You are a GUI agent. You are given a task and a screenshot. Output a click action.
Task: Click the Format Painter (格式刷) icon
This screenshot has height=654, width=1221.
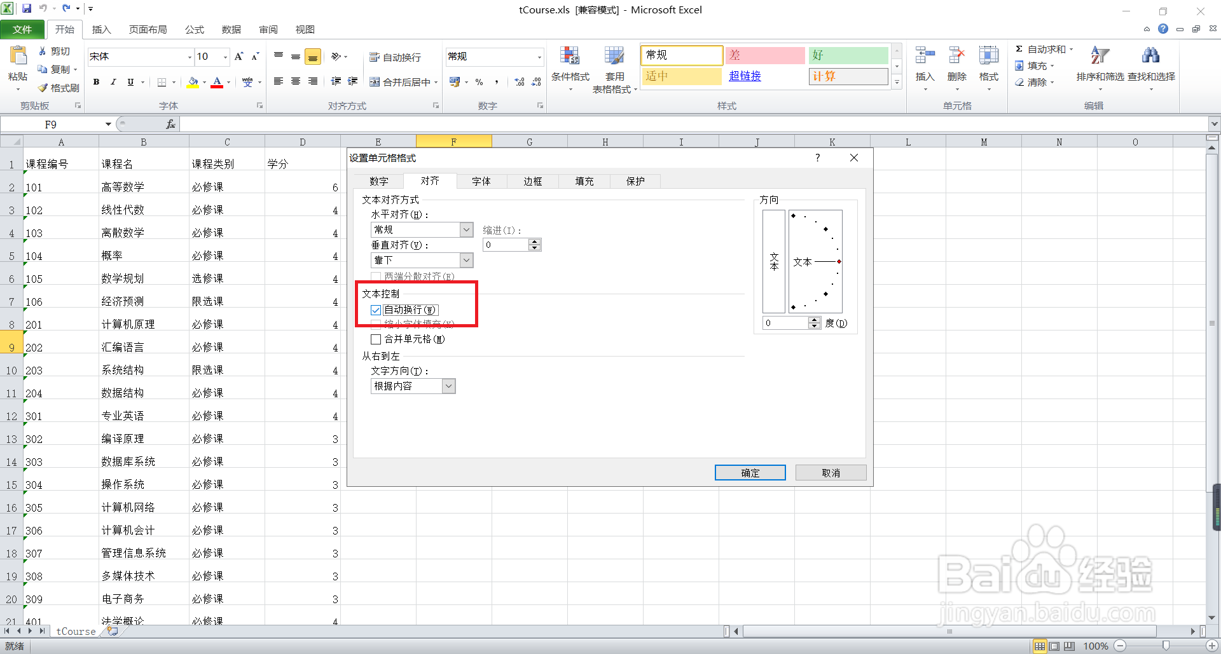point(43,88)
